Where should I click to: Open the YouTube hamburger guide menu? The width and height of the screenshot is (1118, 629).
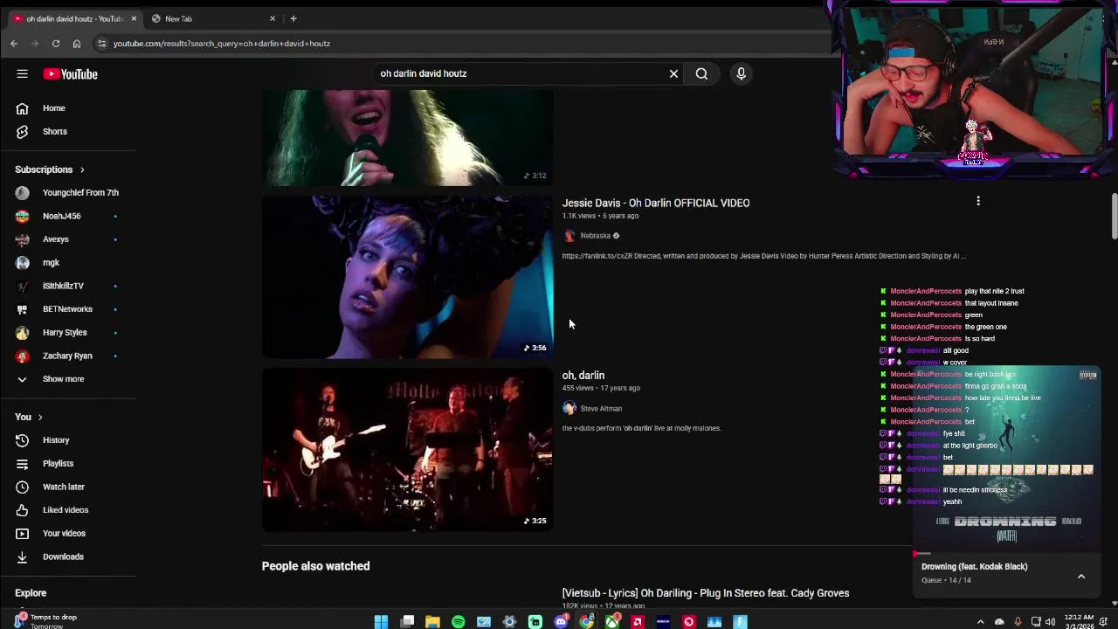pos(22,74)
